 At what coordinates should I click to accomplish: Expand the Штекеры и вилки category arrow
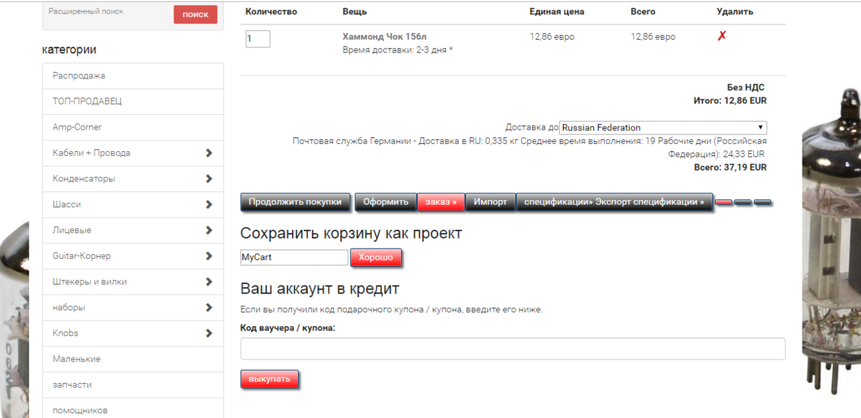[209, 282]
